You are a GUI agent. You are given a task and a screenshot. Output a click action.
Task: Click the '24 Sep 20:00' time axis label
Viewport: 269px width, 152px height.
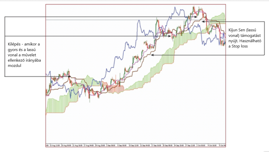click(x=179, y=145)
